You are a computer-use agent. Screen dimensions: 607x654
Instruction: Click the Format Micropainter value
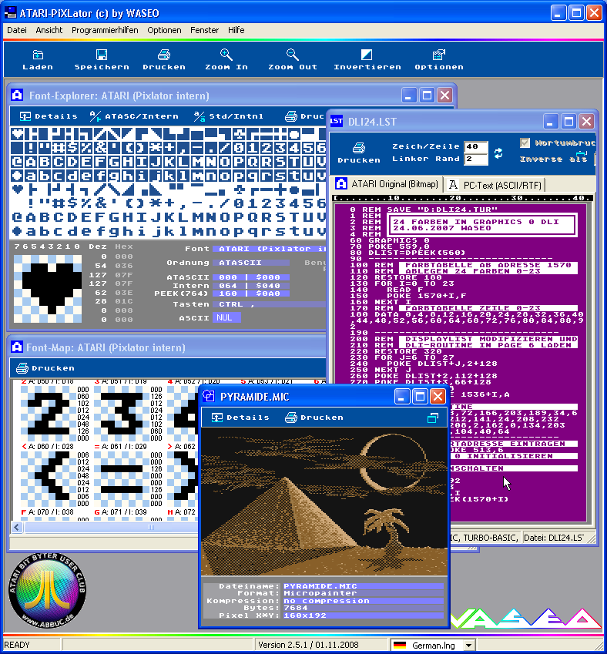pos(363,593)
